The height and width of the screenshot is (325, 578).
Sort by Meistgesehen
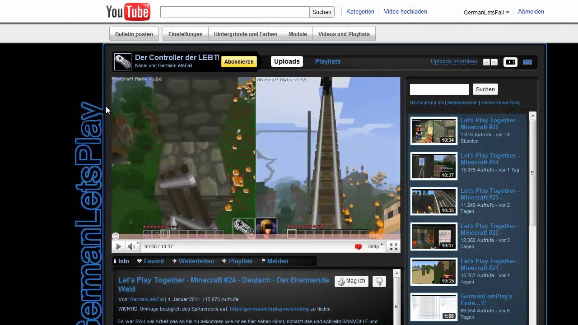462,102
